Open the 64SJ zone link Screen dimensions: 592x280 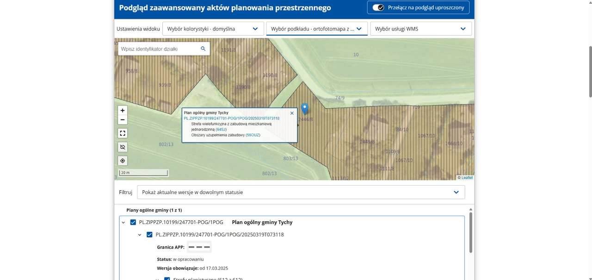pos(222,130)
